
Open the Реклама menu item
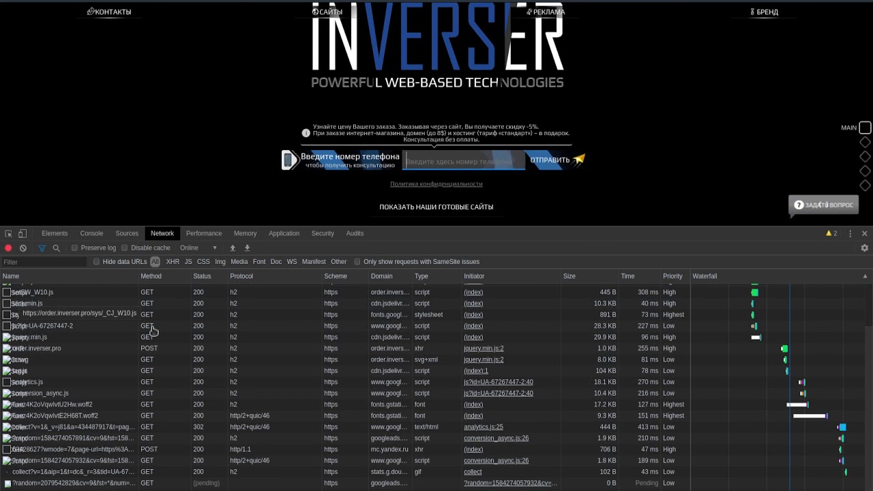click(x=546, y=12)
